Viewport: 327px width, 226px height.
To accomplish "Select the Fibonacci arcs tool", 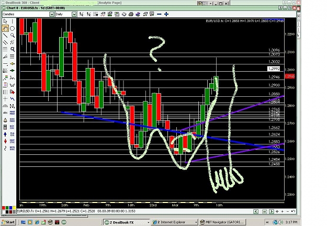I will tap(5, 106).
